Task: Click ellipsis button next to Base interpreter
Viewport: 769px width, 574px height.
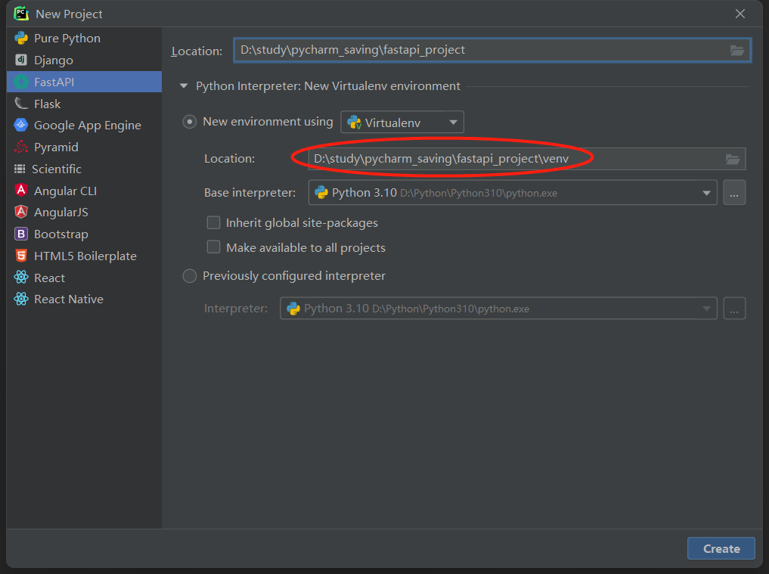Action: click(734, 192)
